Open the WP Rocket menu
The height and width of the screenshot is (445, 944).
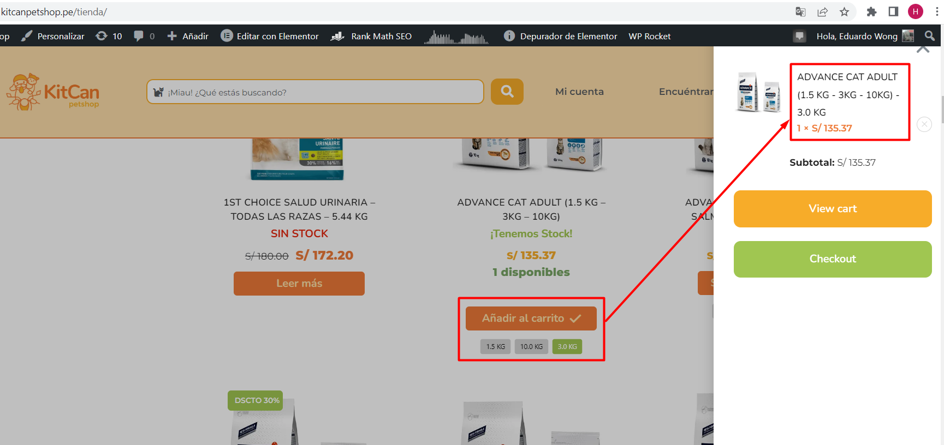click(650, 36)
